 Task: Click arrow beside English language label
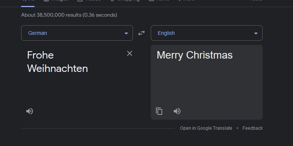256,33
